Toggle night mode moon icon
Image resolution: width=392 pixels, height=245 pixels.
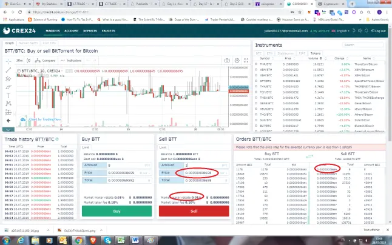coord(354,31)
